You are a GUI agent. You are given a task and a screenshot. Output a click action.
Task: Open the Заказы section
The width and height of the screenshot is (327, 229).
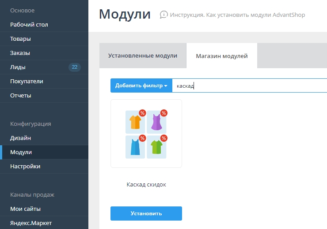20,53
